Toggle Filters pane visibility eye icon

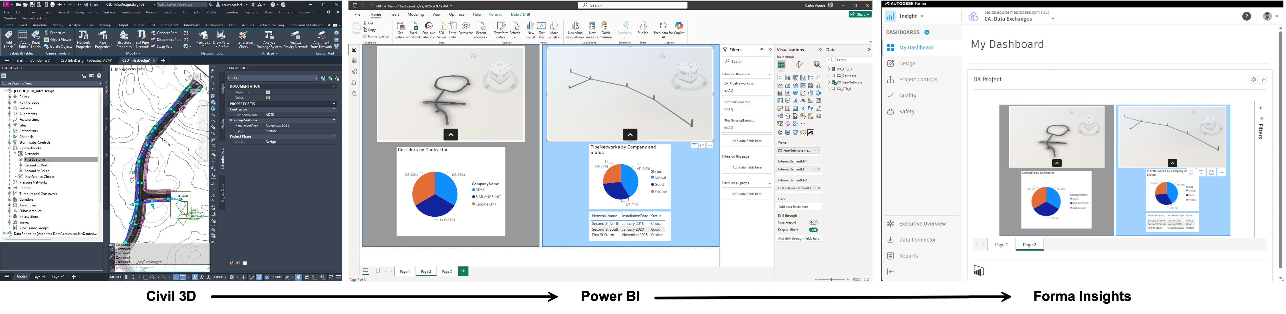tap(762, 49)
